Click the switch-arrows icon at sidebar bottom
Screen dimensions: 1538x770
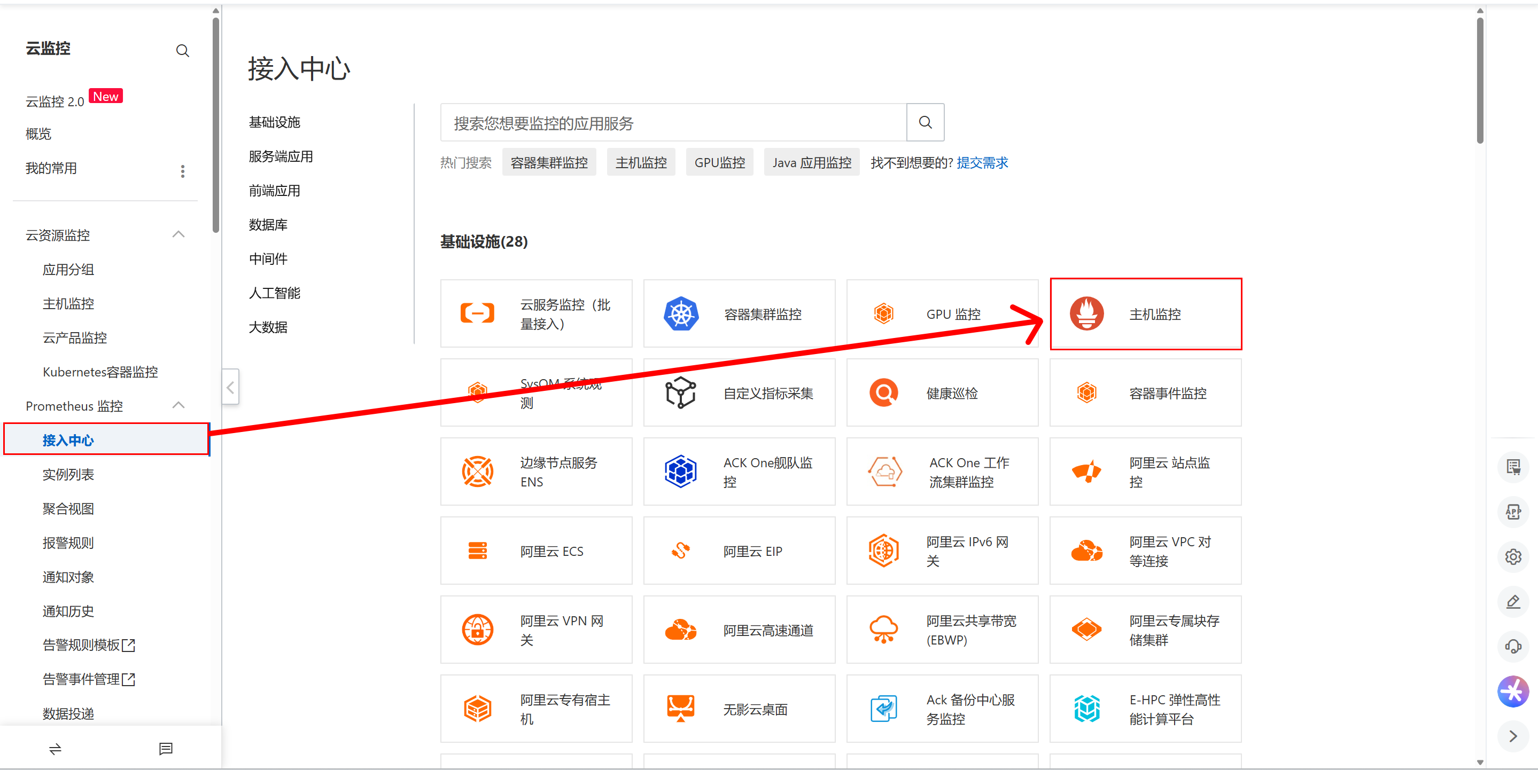point(55,749)
